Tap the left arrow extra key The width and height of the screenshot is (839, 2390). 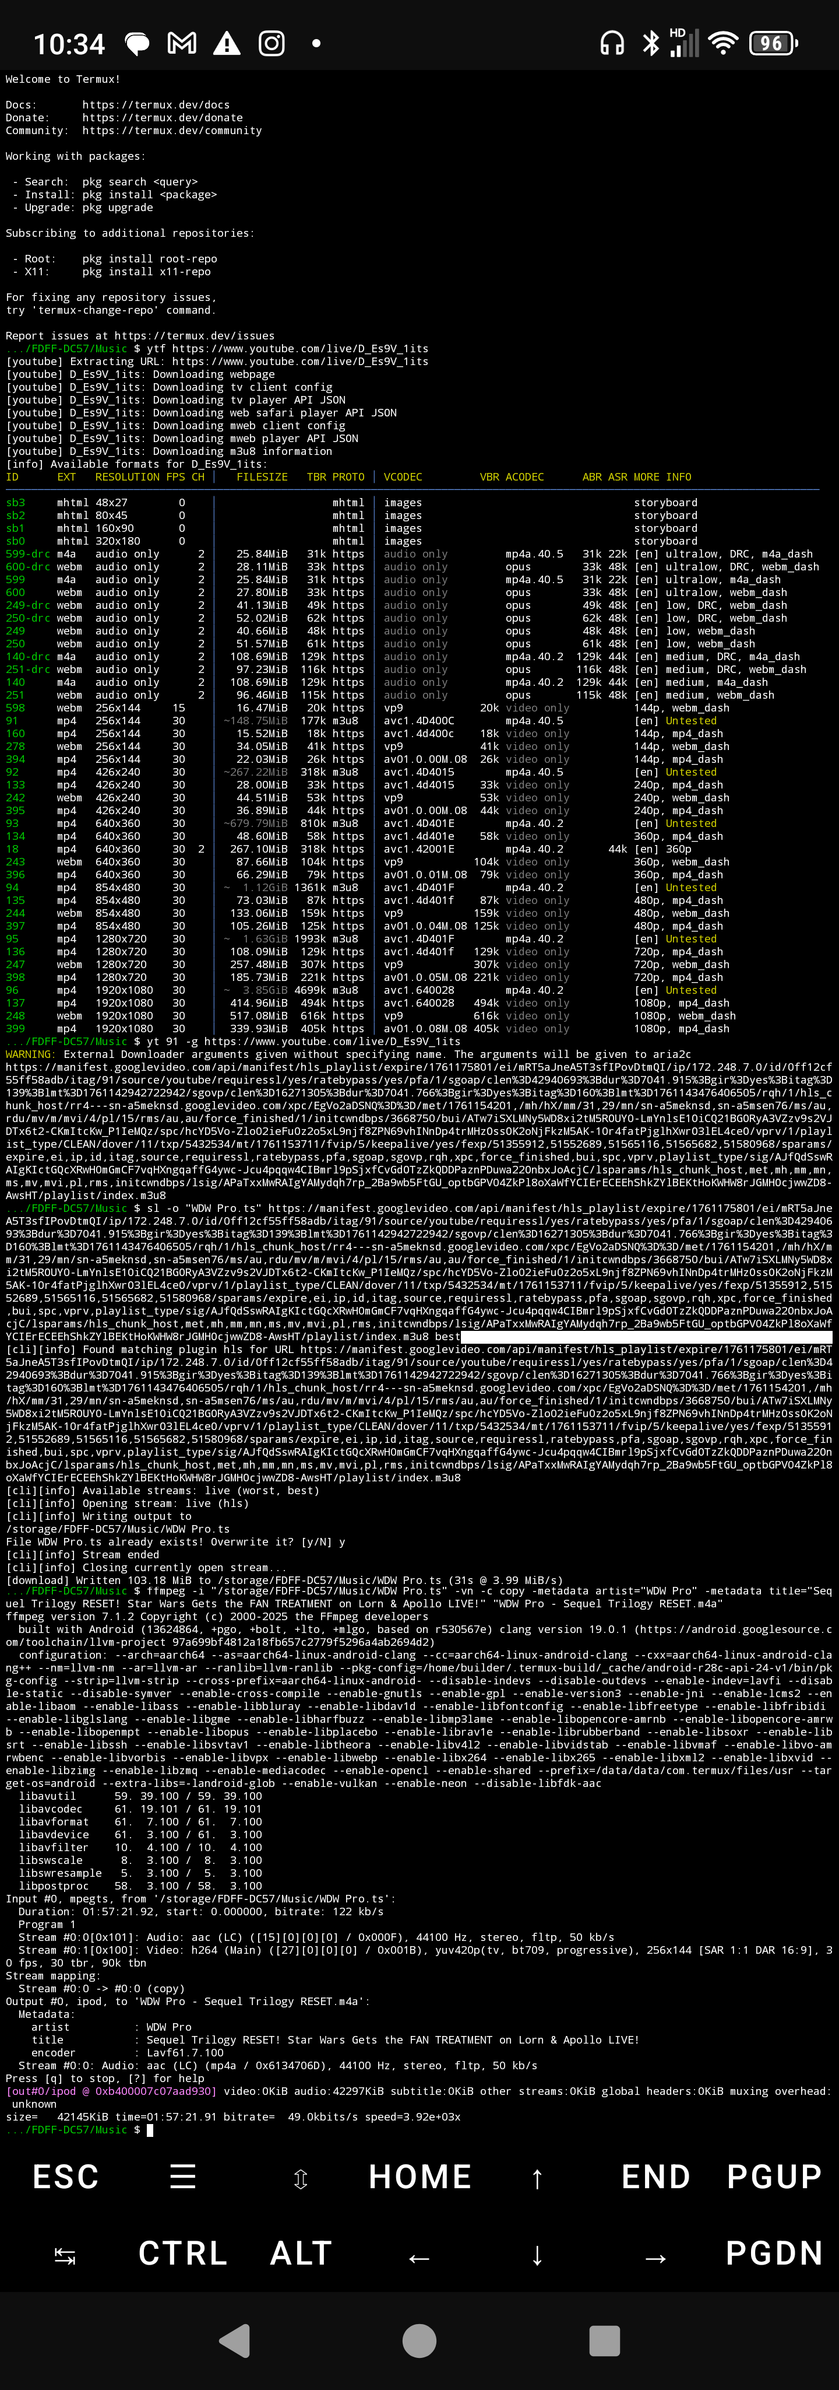pos(419,2258)
